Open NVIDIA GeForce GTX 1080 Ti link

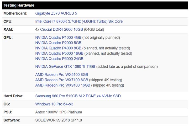[x=65, y=67]
